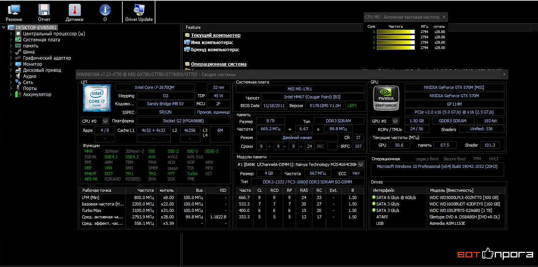Click the Модель [Вместимость] column header
The height and width of the screenshot is (267, 538).
click(467, 190)
